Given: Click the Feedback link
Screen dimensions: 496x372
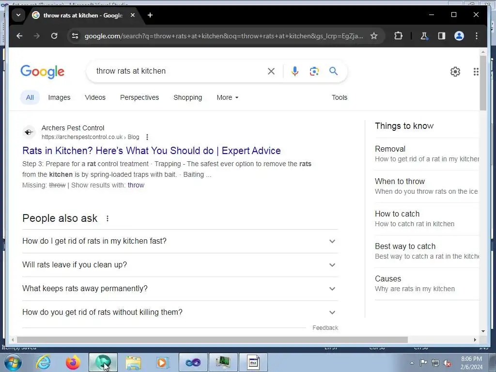Looking at the screenshot, I should 325,328.
